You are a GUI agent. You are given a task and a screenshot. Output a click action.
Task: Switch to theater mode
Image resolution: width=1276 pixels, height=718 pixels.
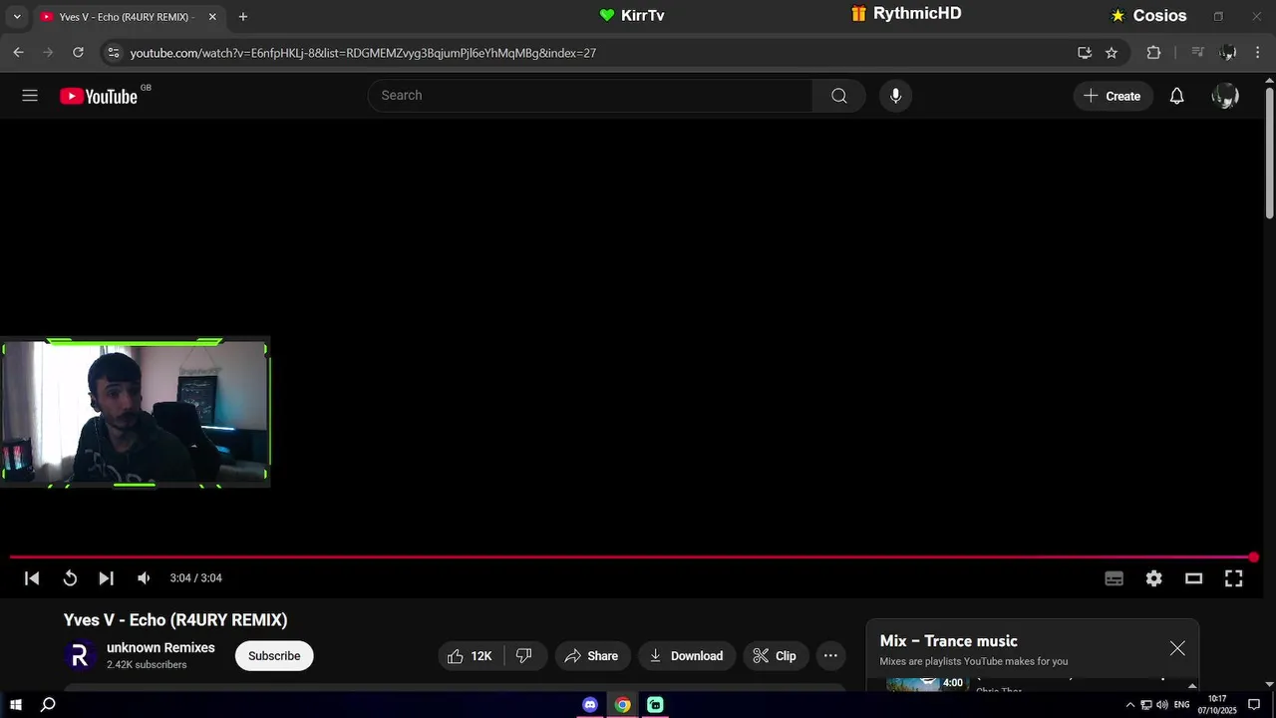[1193, 578]
